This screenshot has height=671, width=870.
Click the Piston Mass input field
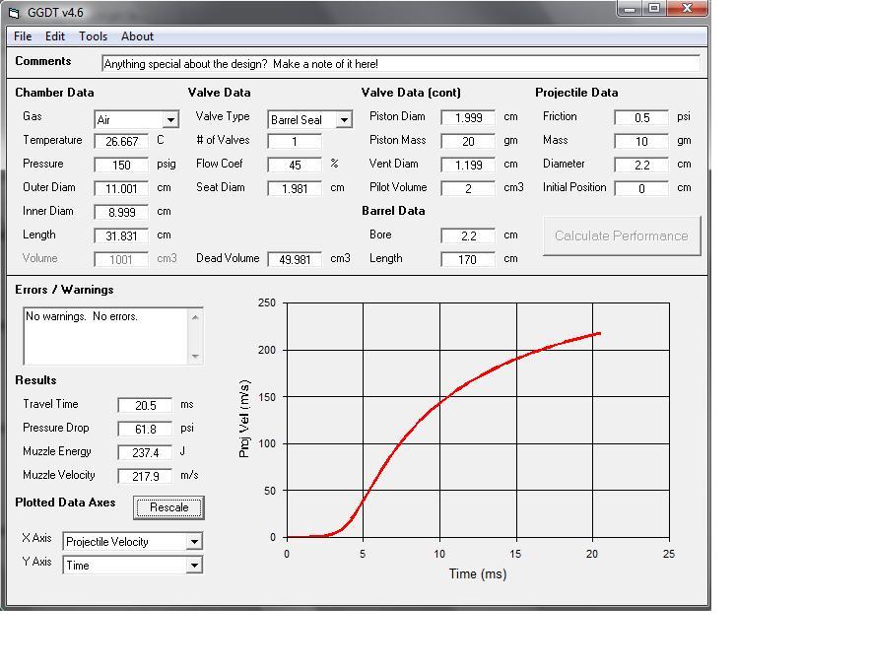pyautogui.click(x=467, y=141)
